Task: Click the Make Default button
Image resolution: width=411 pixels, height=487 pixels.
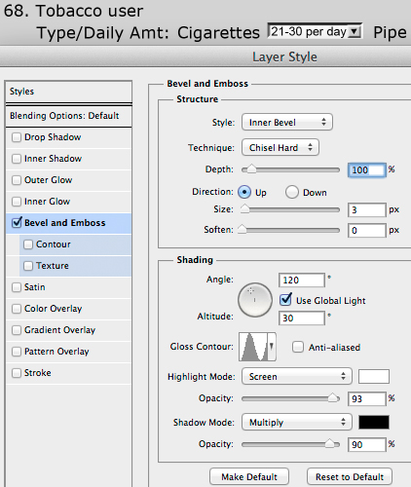Action: pyautogui.click(x=249, y=476)
